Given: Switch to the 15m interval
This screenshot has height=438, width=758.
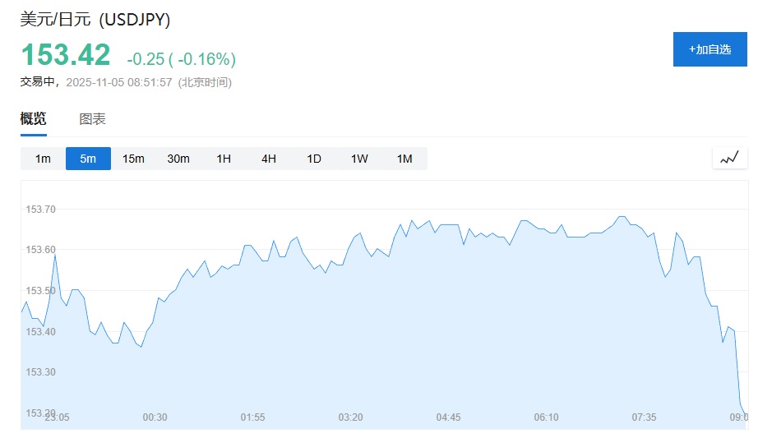Looking at the screenshot, I should pos(133,159).
